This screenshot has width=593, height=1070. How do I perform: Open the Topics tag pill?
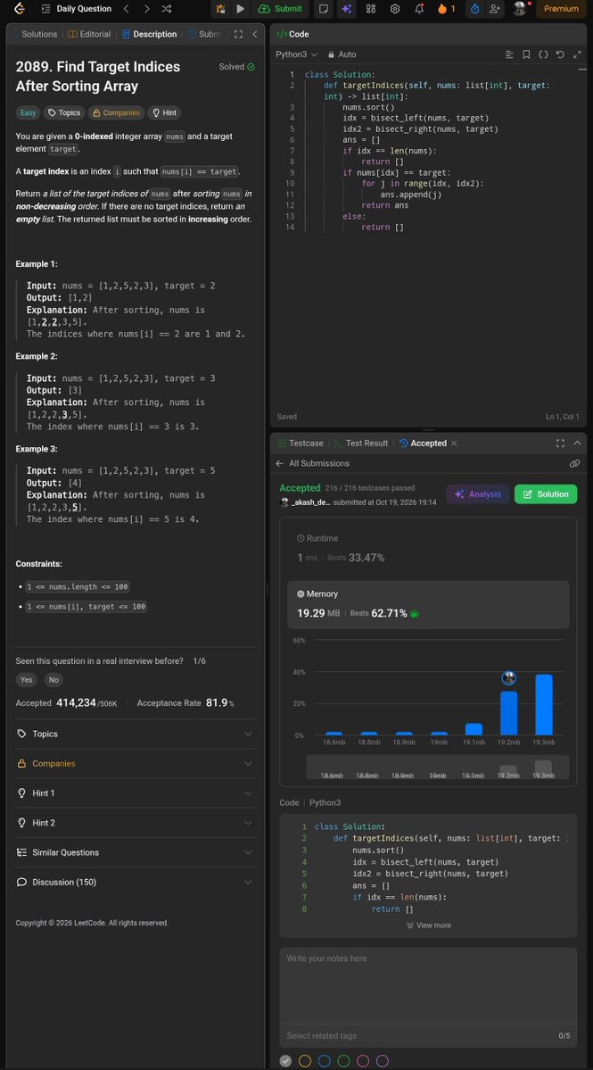63,112
